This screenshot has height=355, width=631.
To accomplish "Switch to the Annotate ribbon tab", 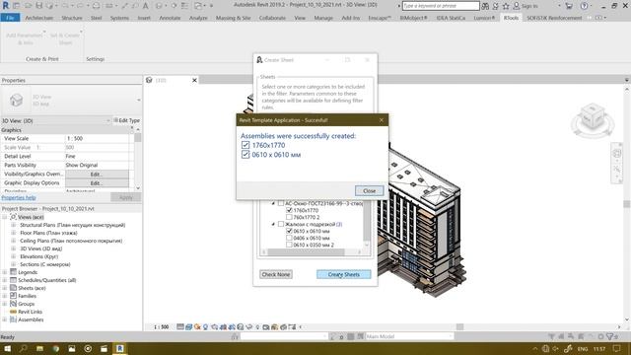I will [x=170, y=18].
